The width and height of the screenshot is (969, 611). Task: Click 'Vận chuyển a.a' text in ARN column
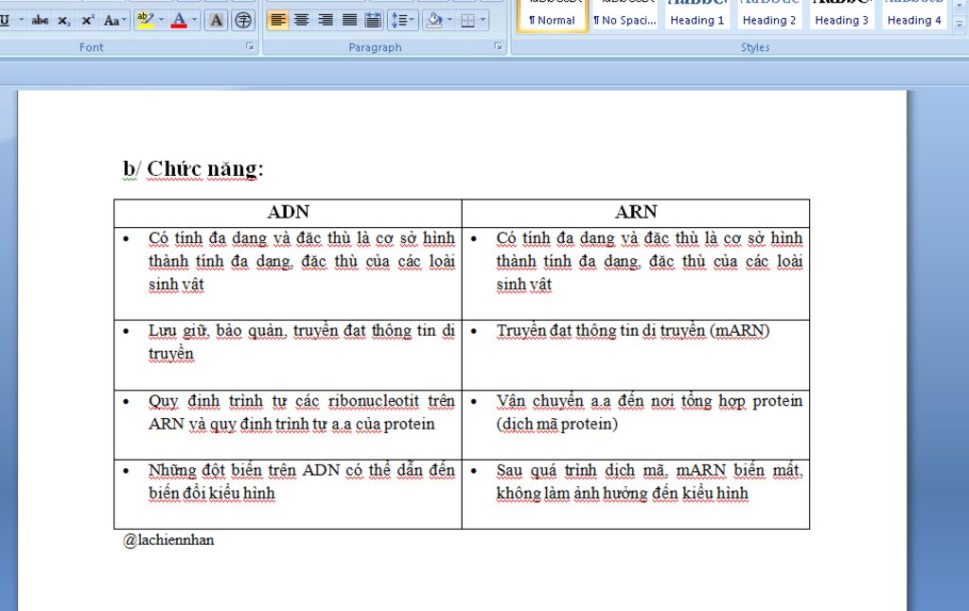click(649, 412)
